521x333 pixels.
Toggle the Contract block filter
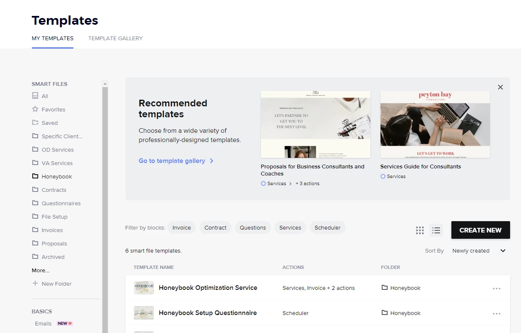pos(216,228)
